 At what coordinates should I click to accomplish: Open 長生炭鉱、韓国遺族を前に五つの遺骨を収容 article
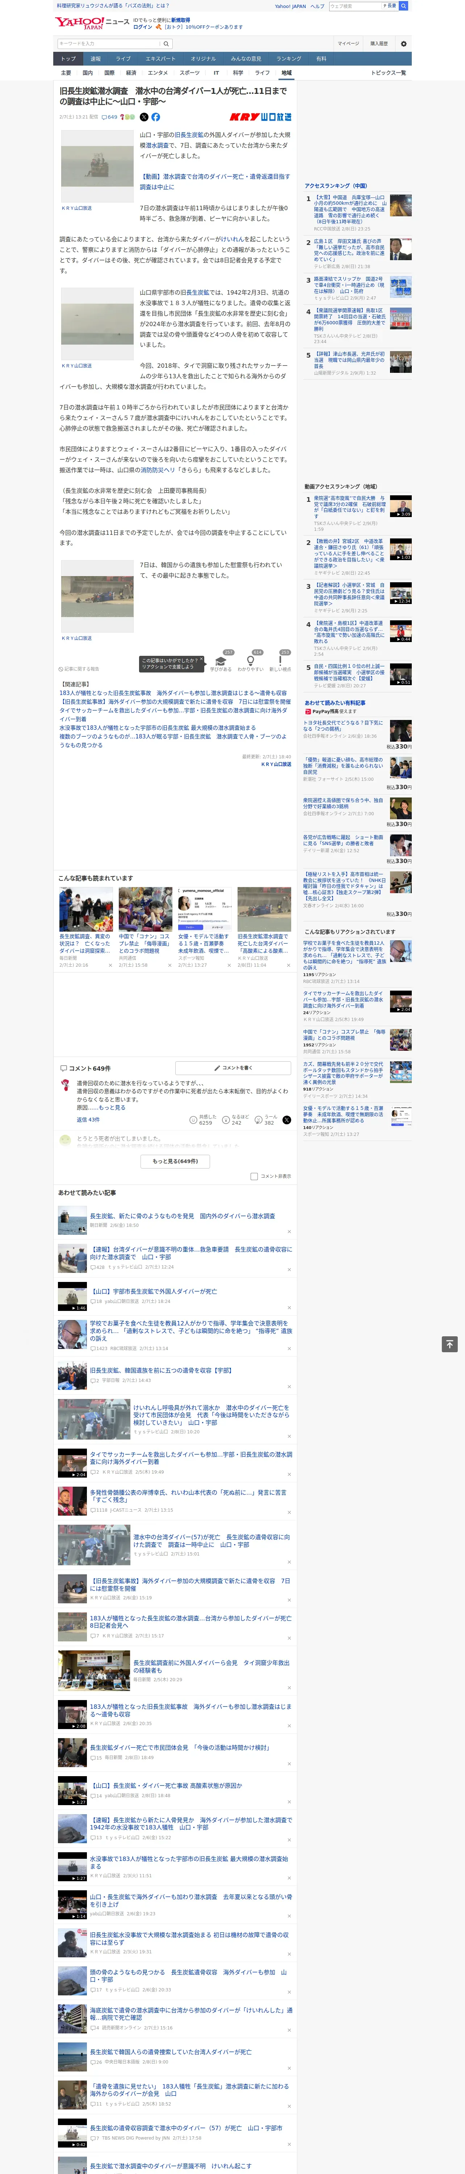(x=160, y=1371)
